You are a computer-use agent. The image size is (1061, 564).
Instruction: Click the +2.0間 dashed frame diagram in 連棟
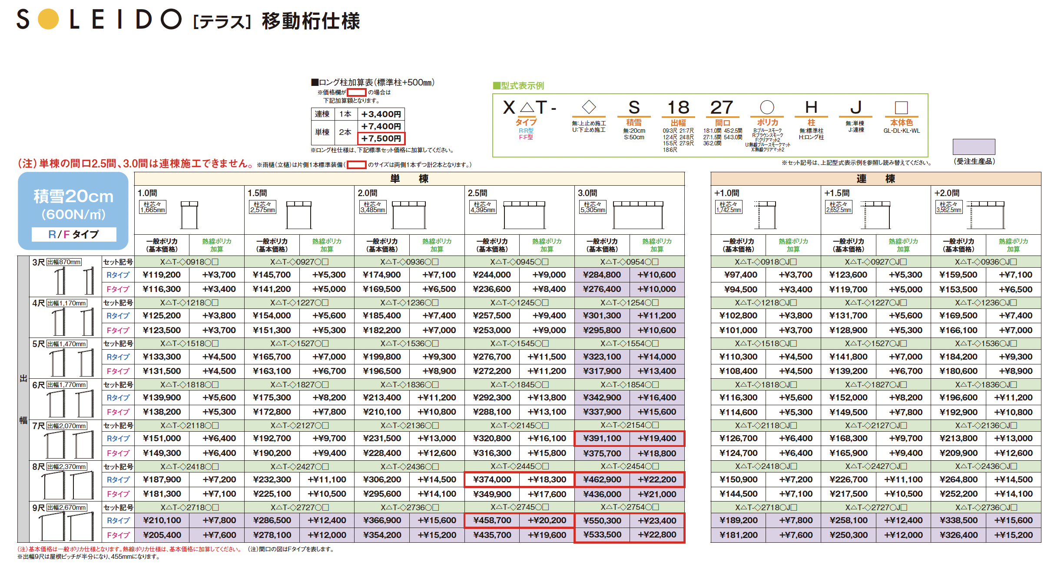(x=985, y=215)
